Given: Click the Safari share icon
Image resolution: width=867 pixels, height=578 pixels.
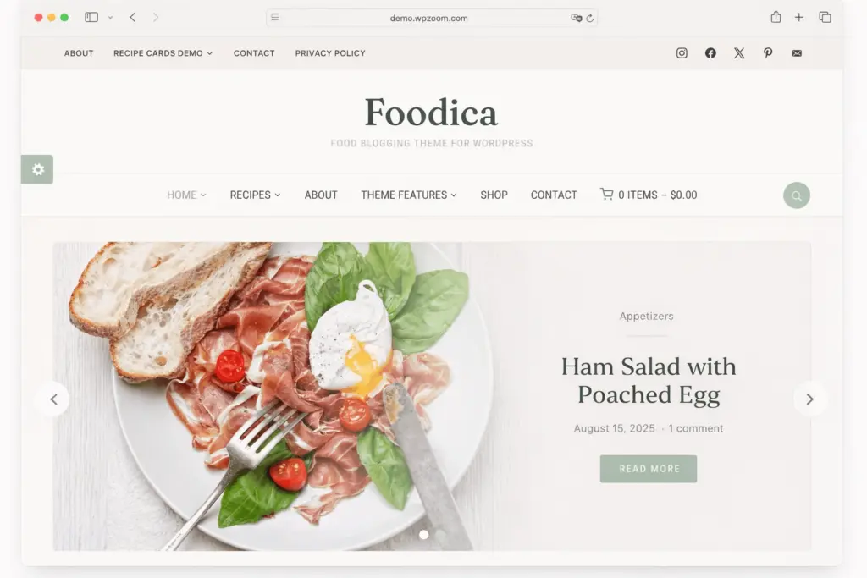Looking at the screenshot, I should point(776,17).
